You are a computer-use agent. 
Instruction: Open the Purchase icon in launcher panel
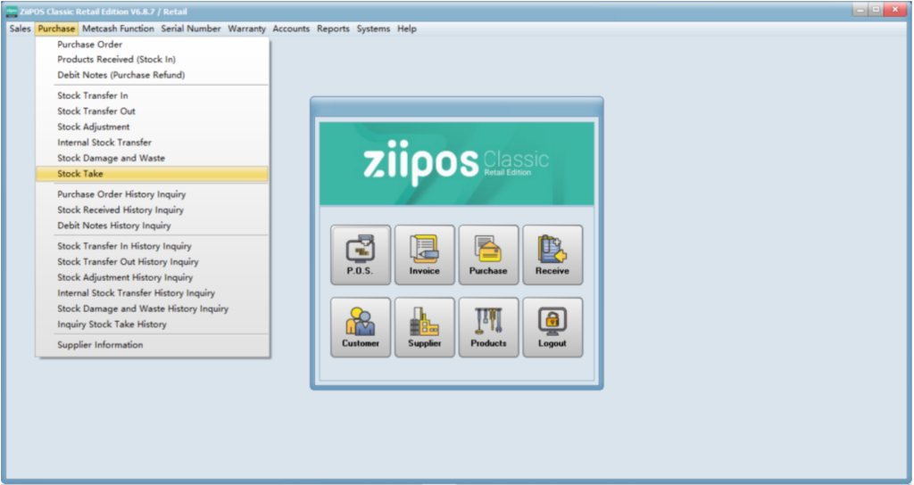click(488, 255)
